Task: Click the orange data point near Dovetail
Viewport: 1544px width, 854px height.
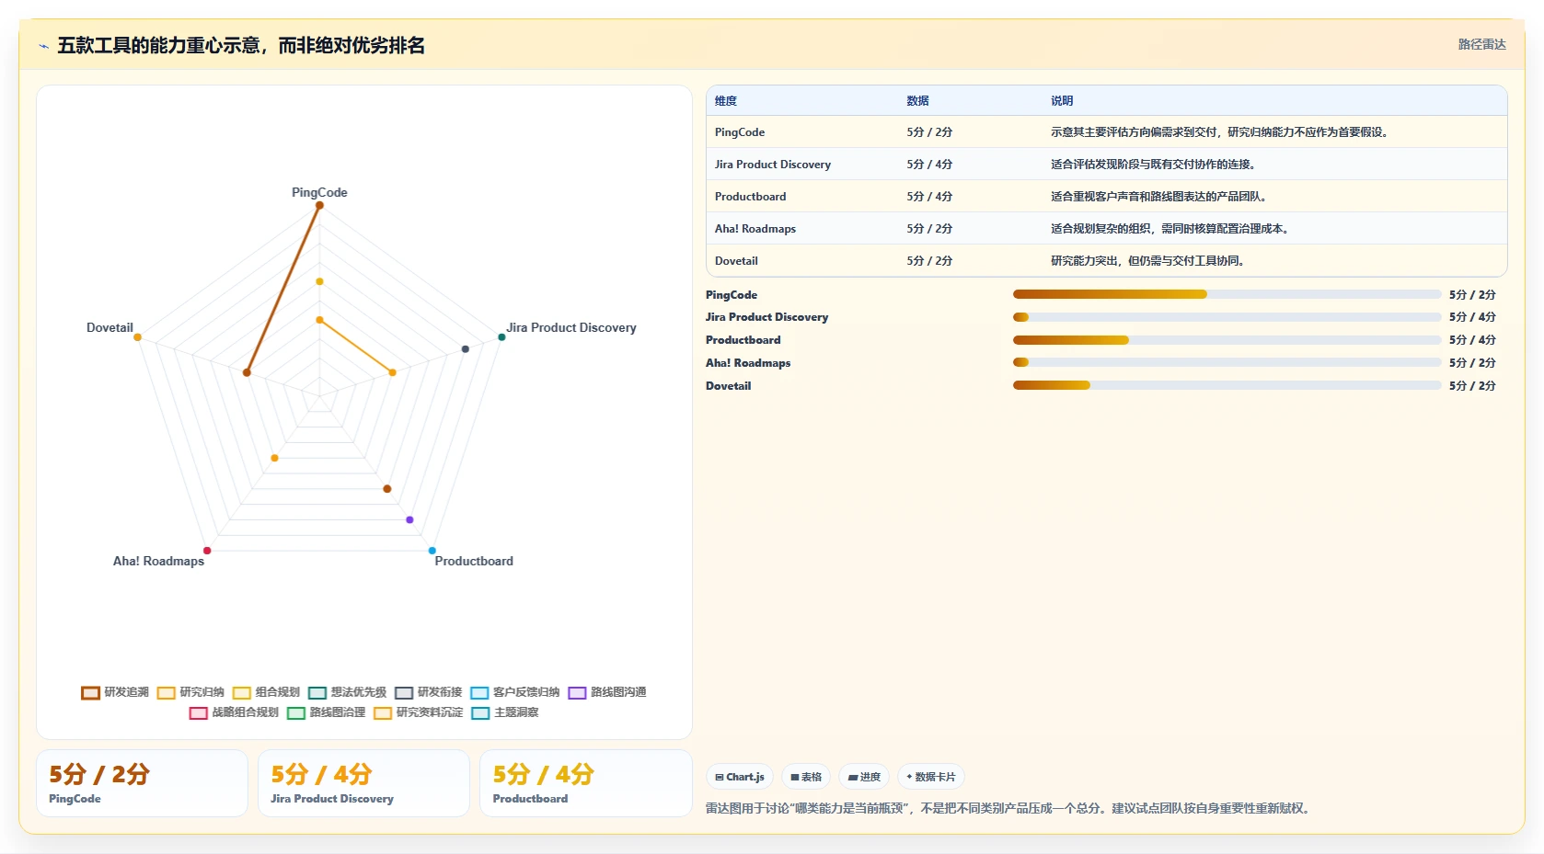Action: 137,337
